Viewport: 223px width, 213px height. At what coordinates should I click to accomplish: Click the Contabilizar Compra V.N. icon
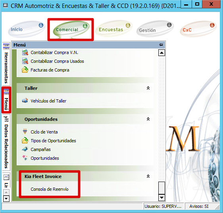pyautogui.click(x=25, y=52)
